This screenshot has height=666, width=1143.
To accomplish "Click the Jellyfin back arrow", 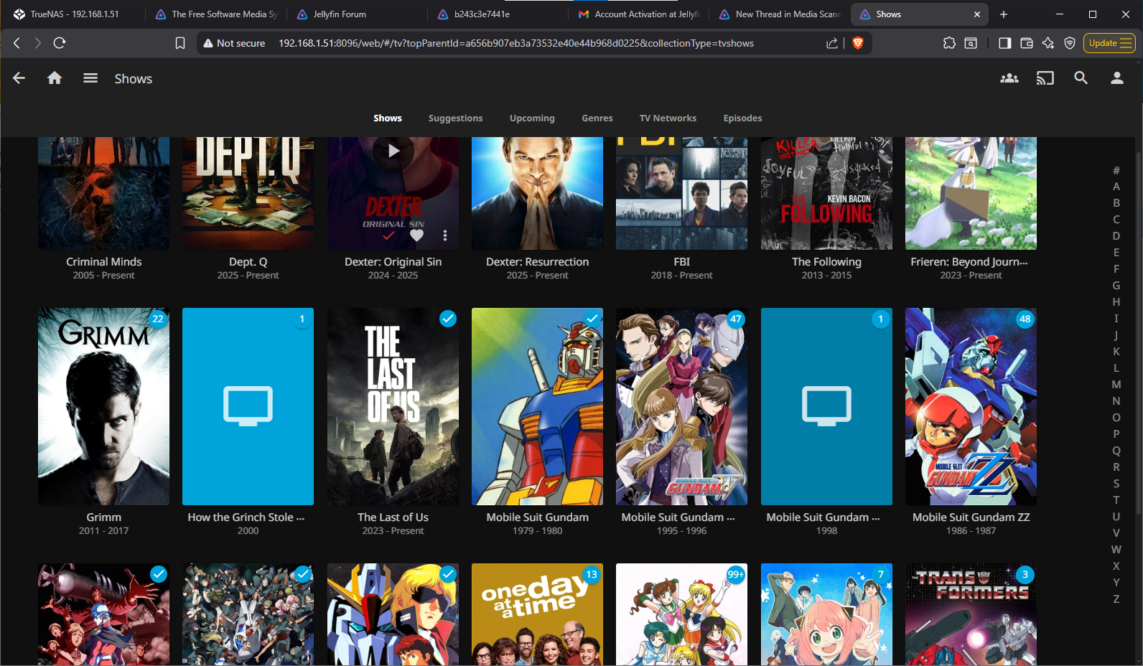I will (x=19, y=78).
